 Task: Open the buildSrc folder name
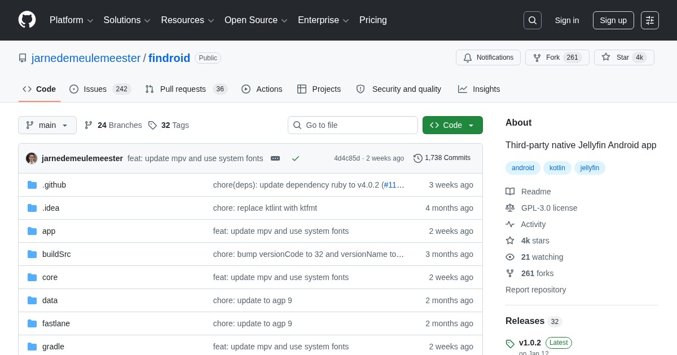tap(56, 254)
